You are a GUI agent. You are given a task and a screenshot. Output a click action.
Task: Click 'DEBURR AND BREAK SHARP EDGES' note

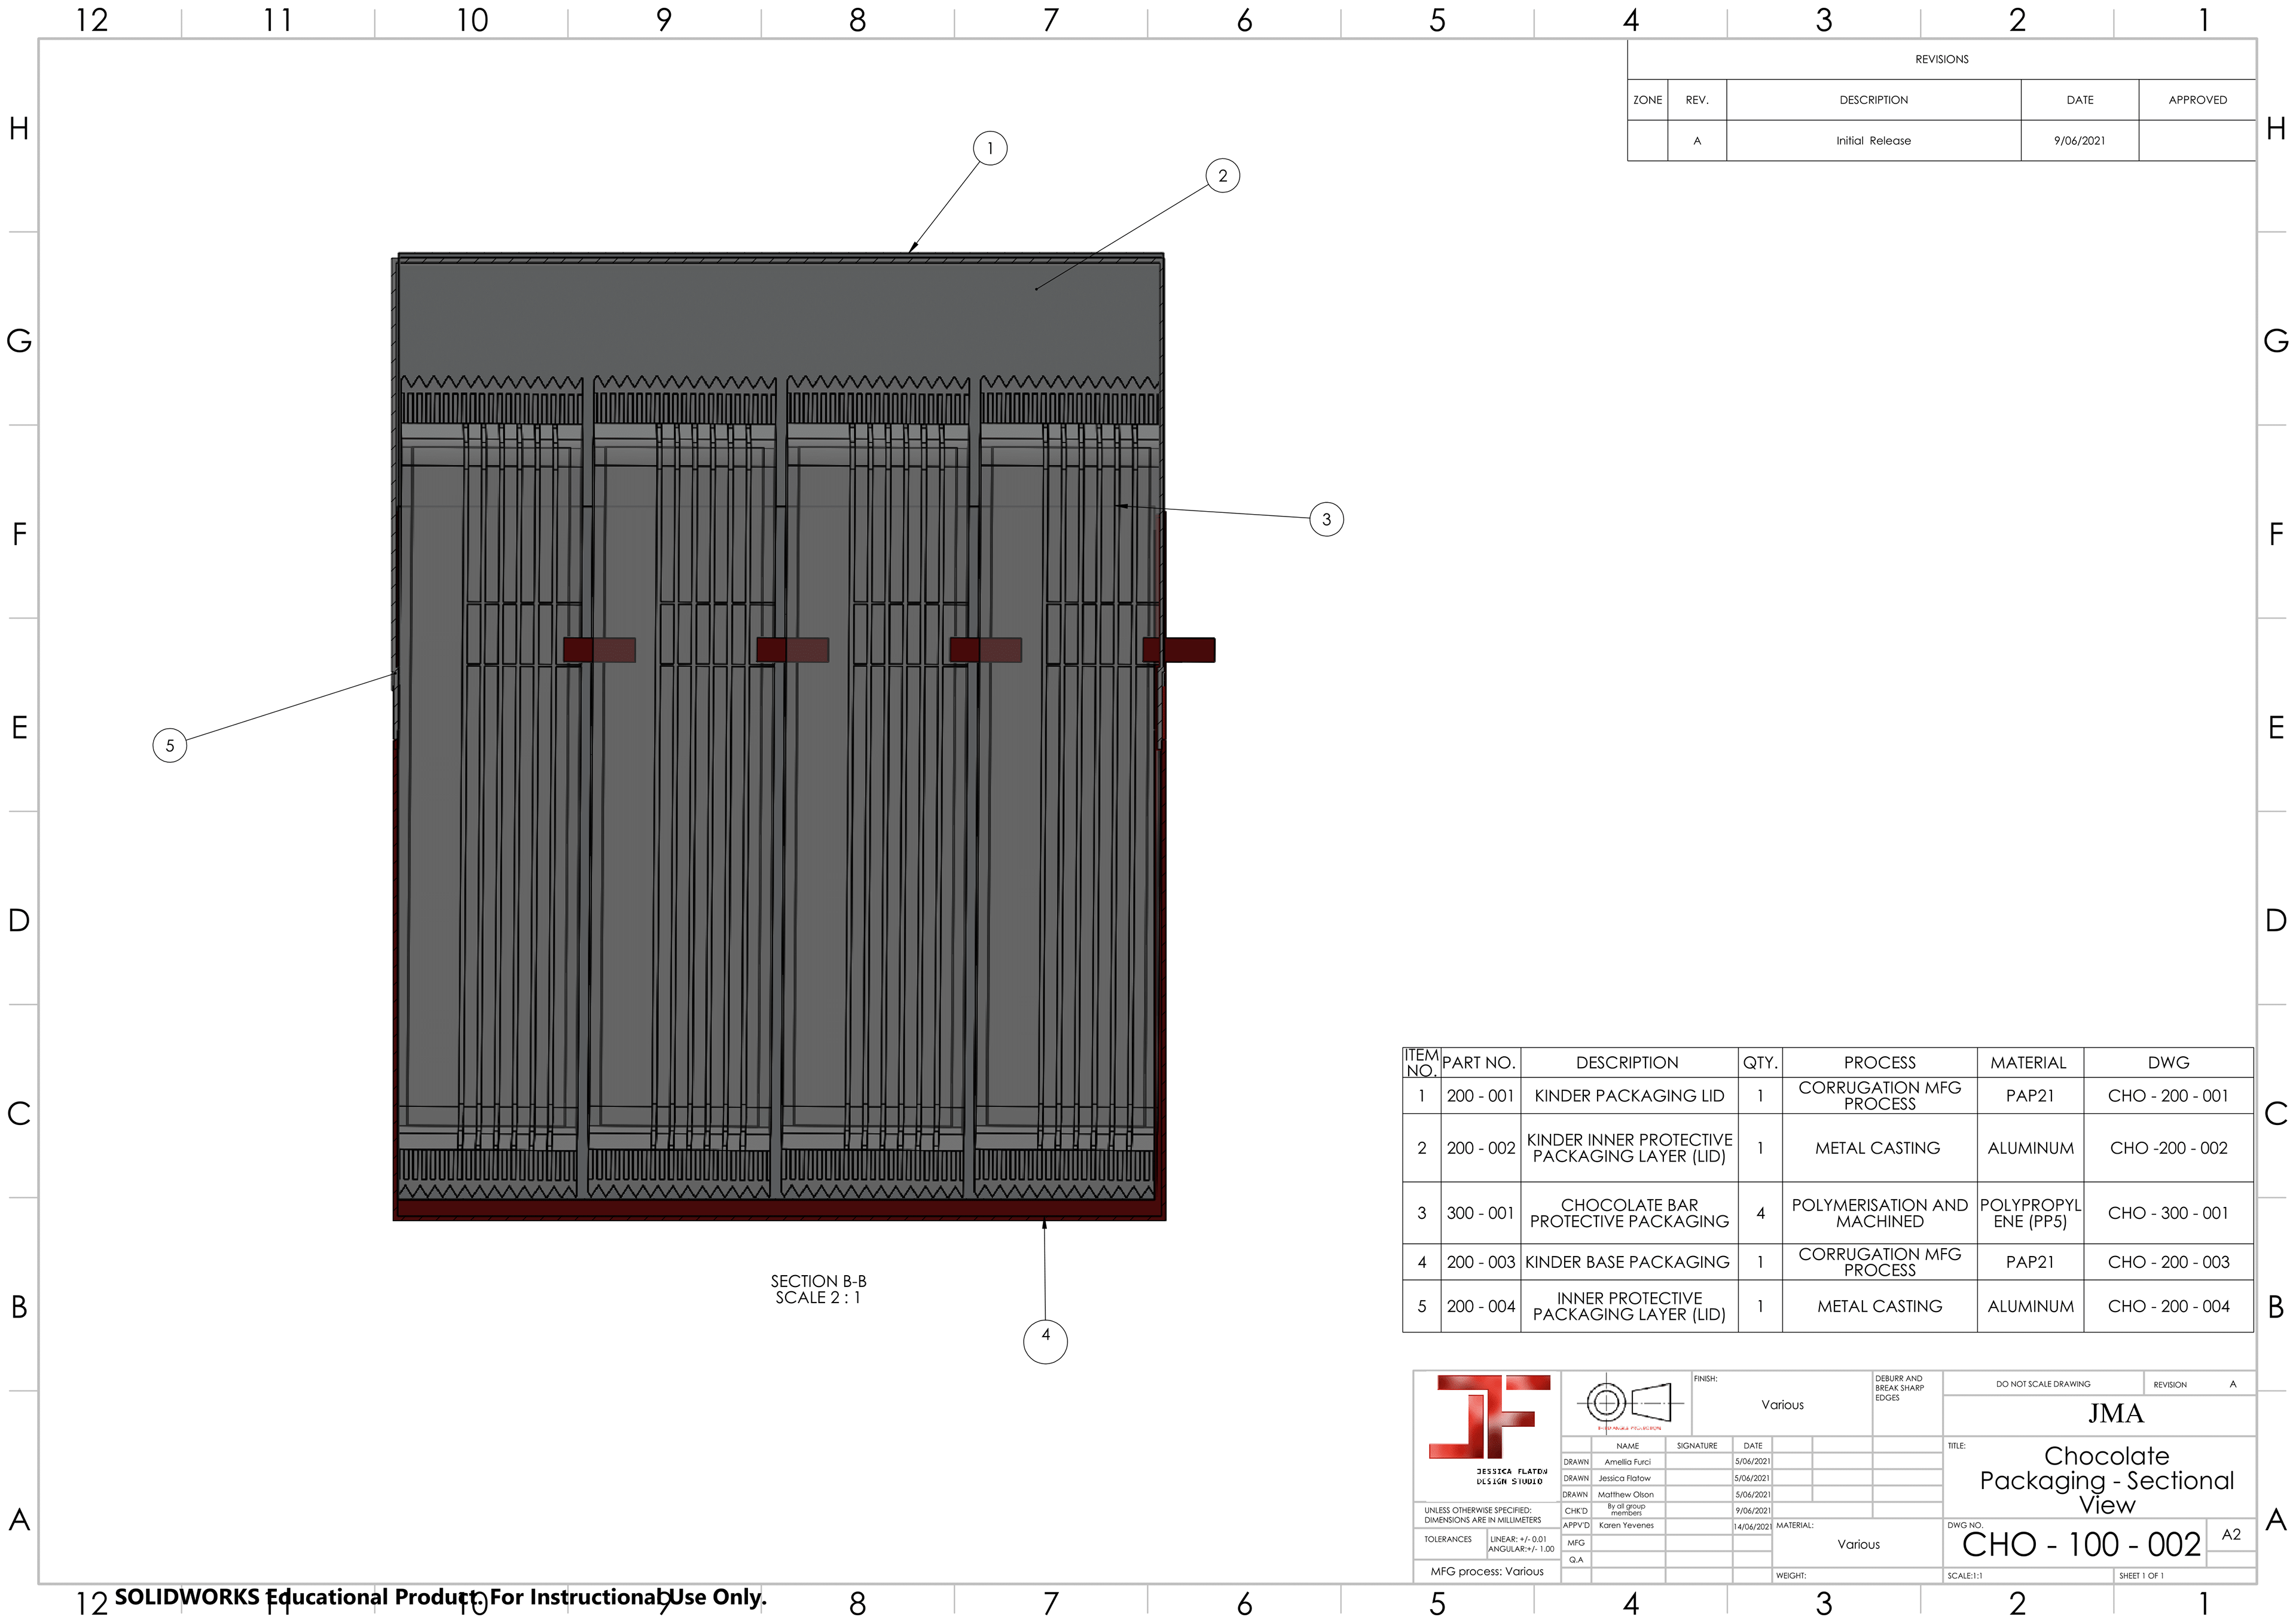pyautogui.click(x=1899, y=1388)
